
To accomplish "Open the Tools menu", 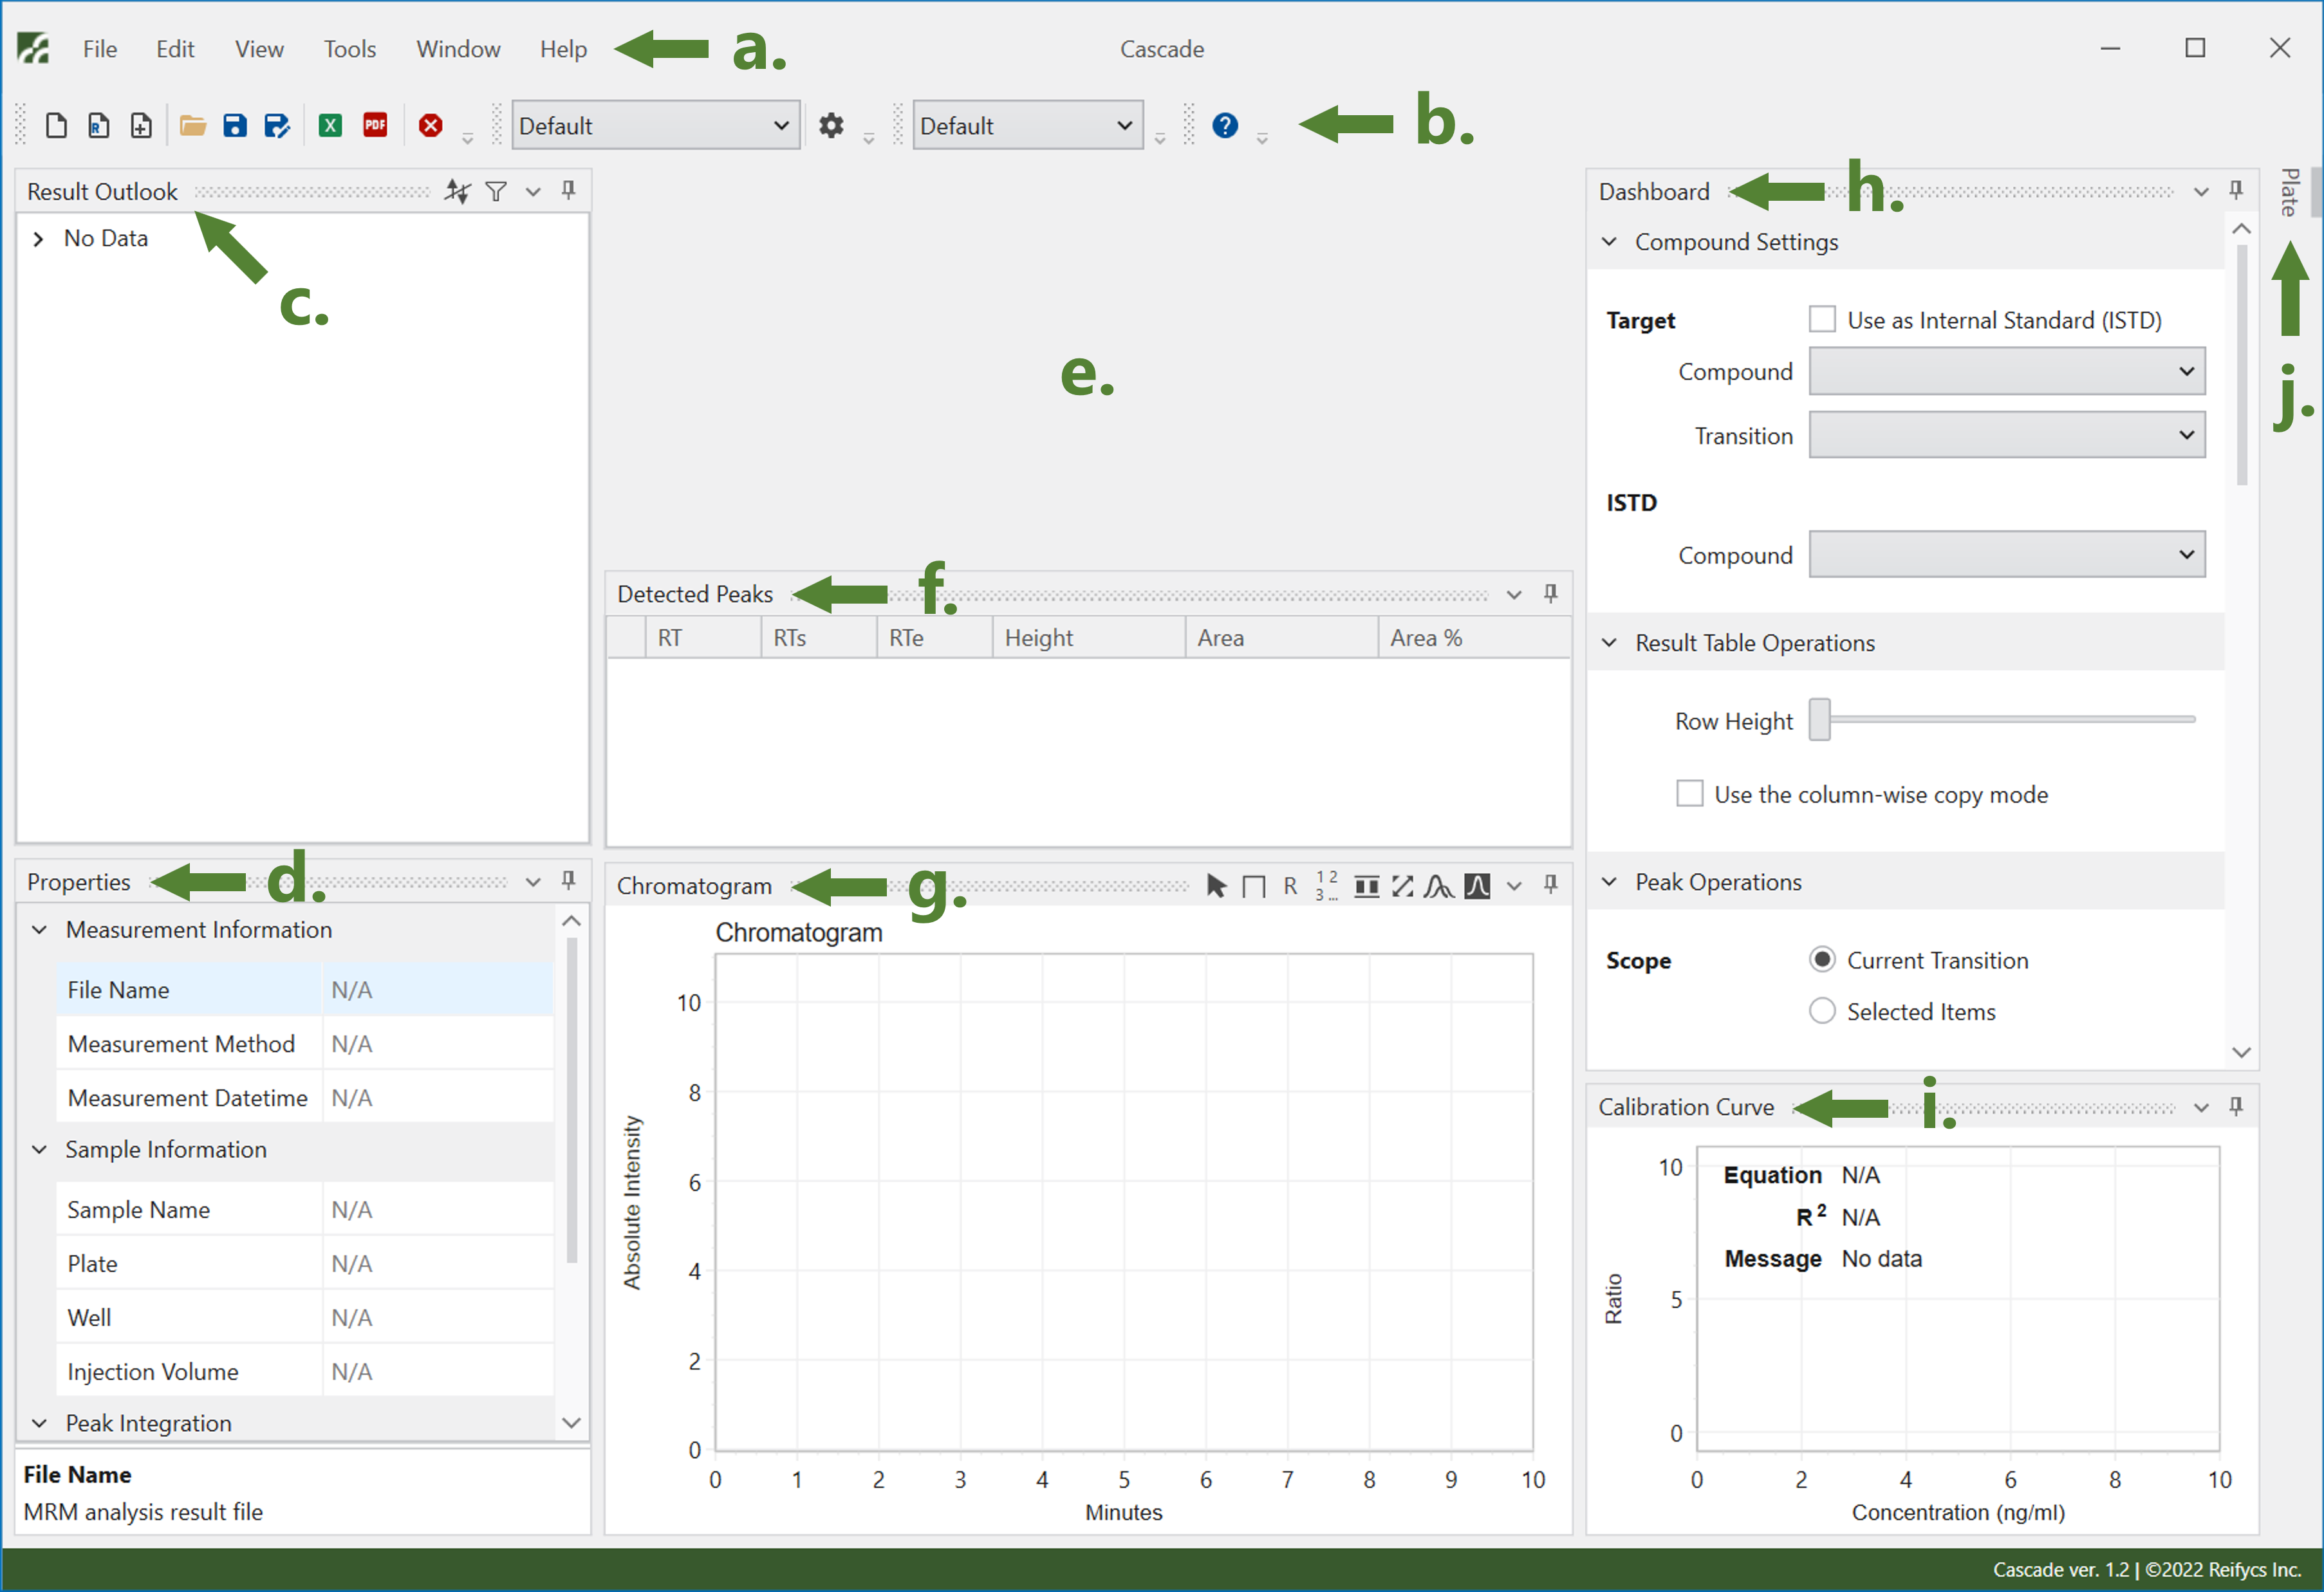I will click(x=349, y=49).
